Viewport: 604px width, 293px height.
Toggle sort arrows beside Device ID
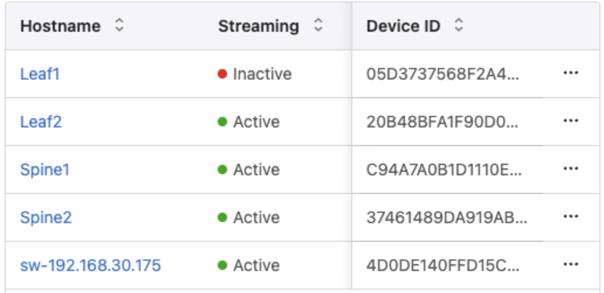[x=459, y=26]
